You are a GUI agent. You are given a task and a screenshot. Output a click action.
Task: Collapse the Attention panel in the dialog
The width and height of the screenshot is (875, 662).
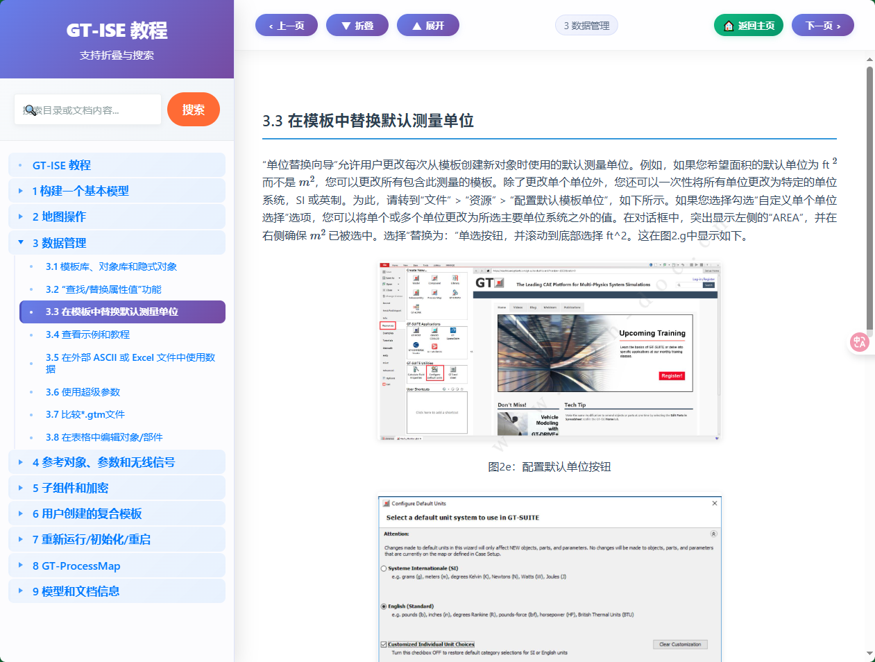714,534
